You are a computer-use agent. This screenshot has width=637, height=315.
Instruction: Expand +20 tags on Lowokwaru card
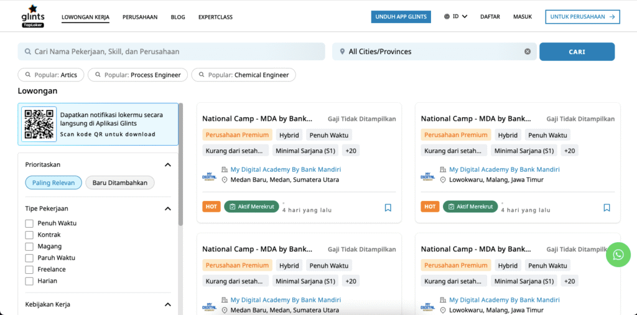[569, 151]
